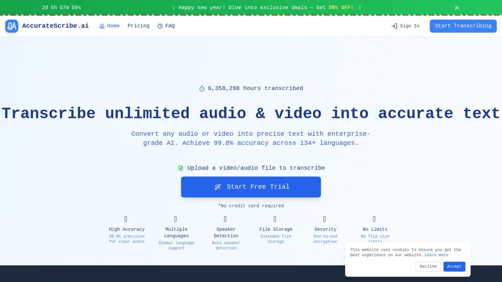Click Global language support text
502x282 pixels.
click(176, 246)
